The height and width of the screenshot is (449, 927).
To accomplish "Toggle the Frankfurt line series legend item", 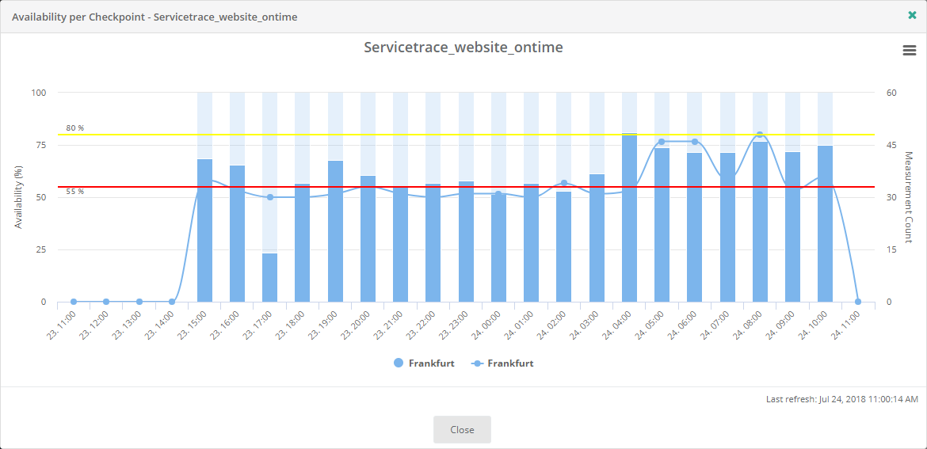I will (502, 363).
